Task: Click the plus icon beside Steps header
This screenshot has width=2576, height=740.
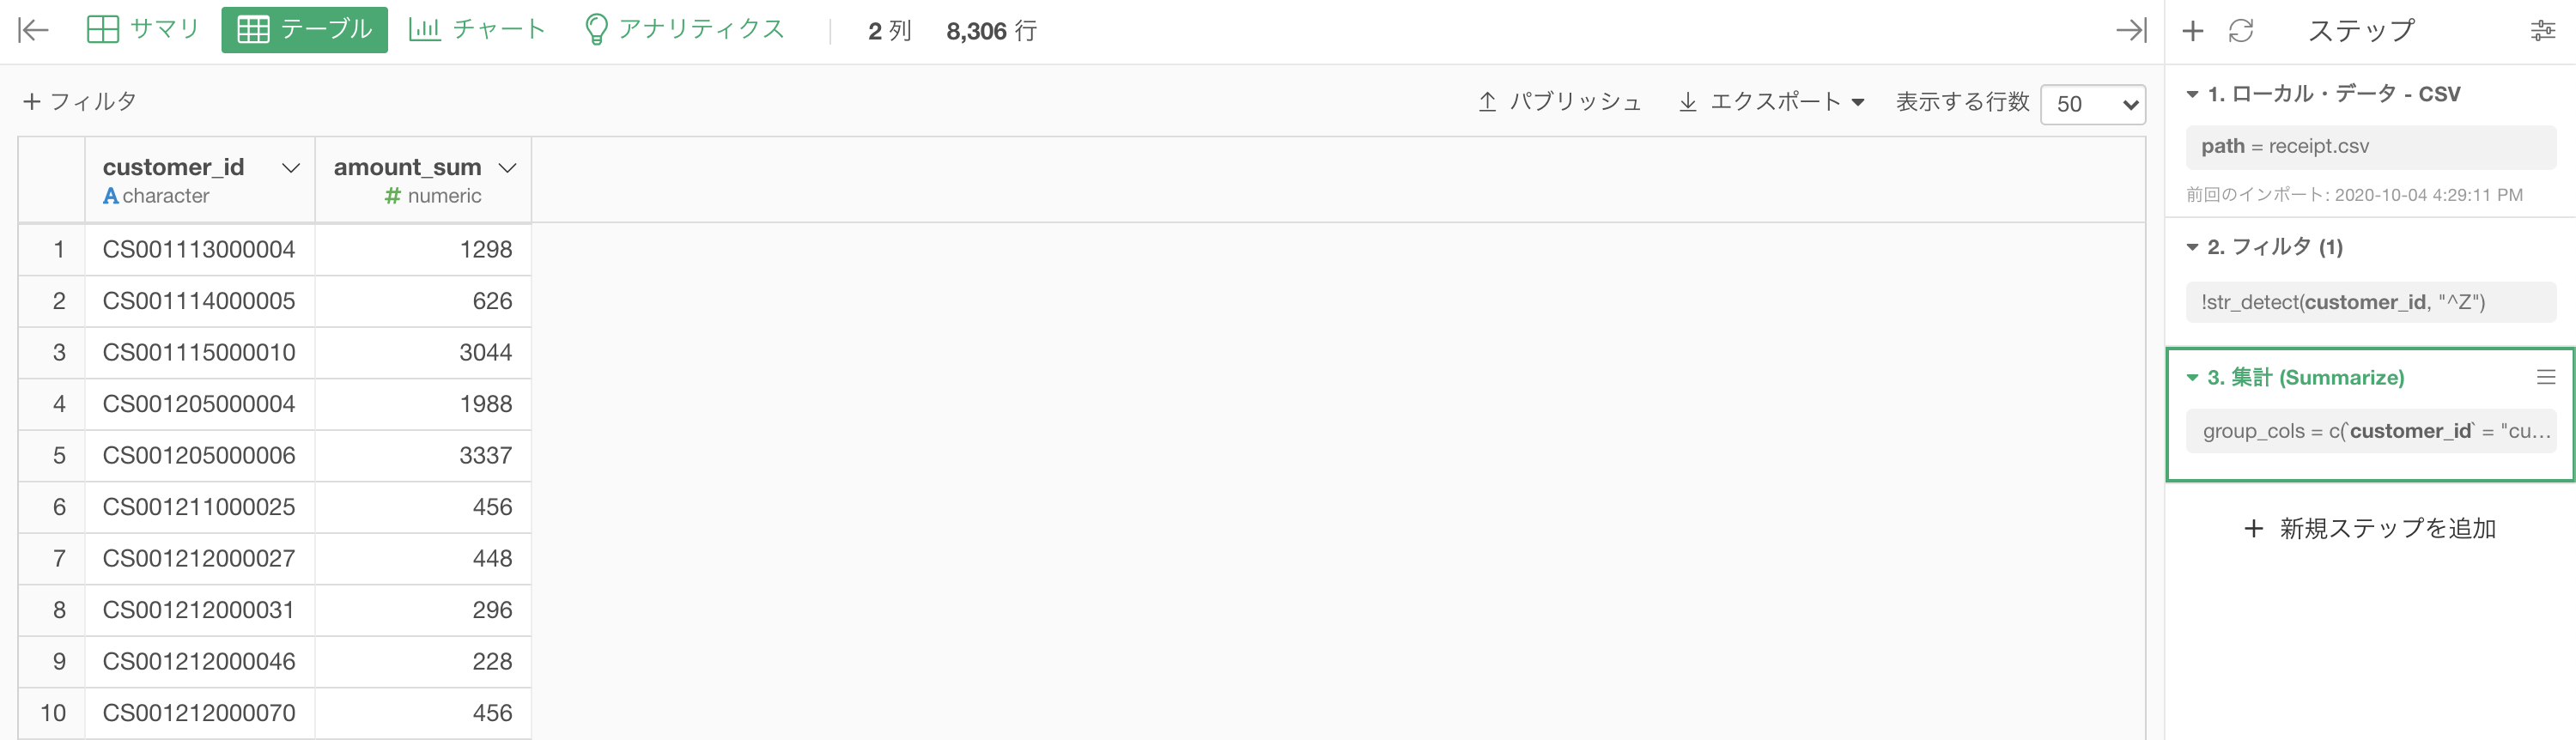Action: coord(2193,31)
